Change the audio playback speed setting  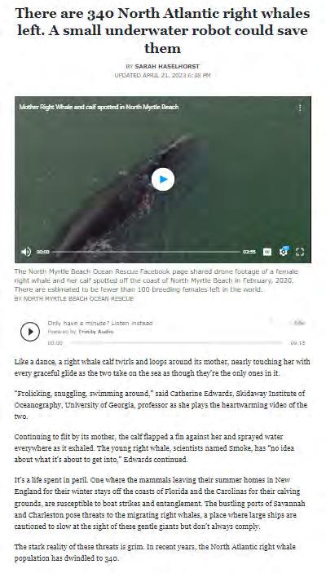point(299,323)
